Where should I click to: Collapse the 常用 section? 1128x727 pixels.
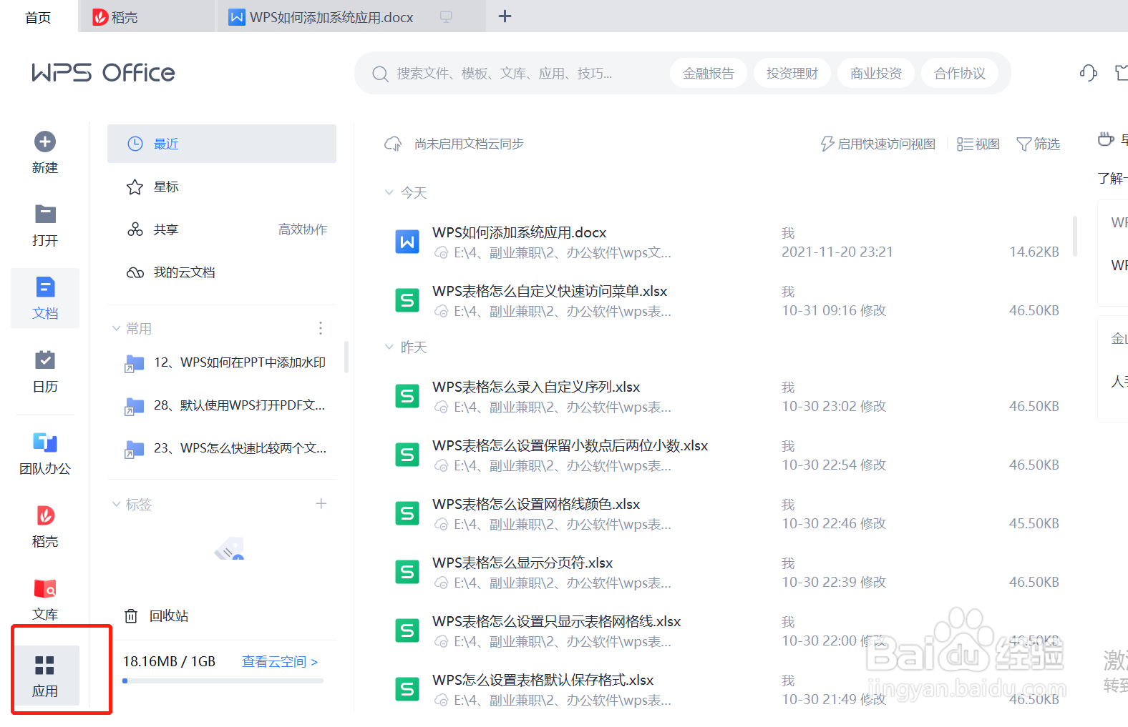[116, 328]
